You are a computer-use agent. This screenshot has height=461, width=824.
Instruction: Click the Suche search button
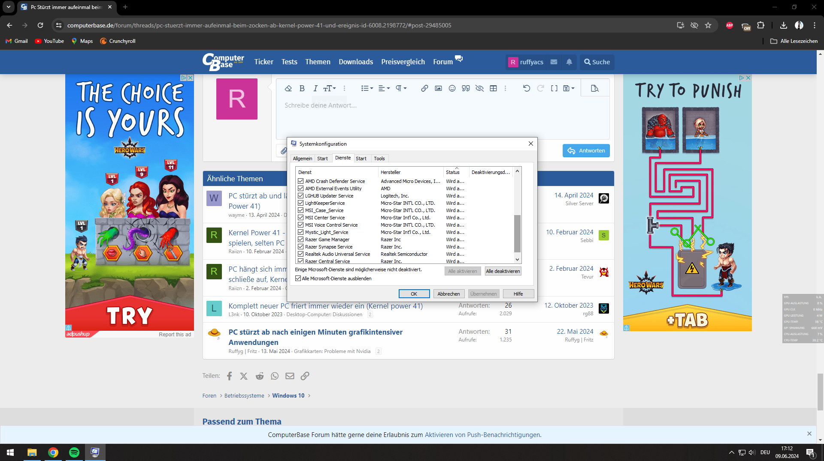tap(597, 62)
